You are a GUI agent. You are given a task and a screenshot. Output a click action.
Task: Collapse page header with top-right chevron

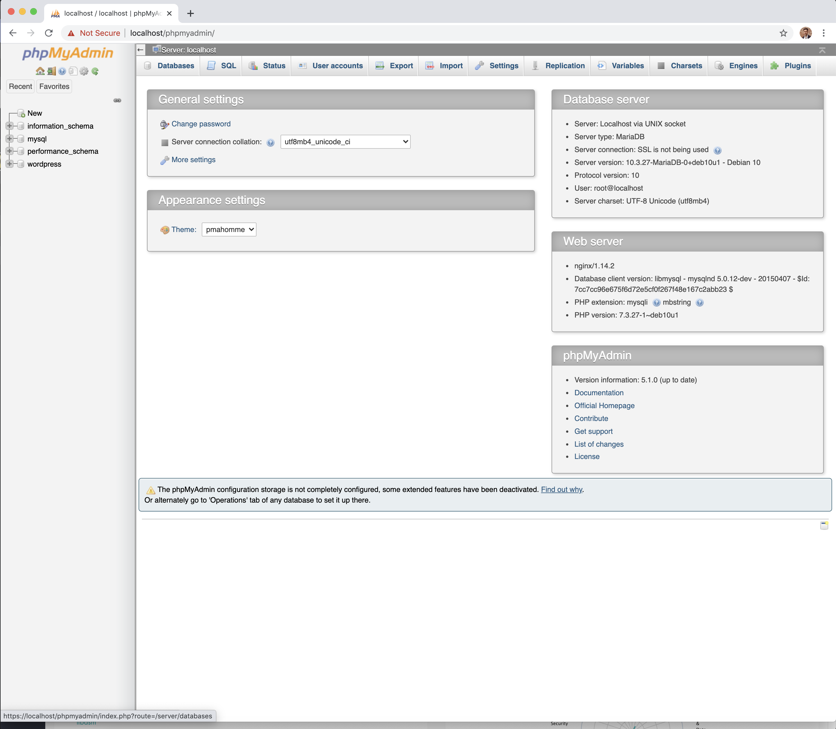coord(822,50)
